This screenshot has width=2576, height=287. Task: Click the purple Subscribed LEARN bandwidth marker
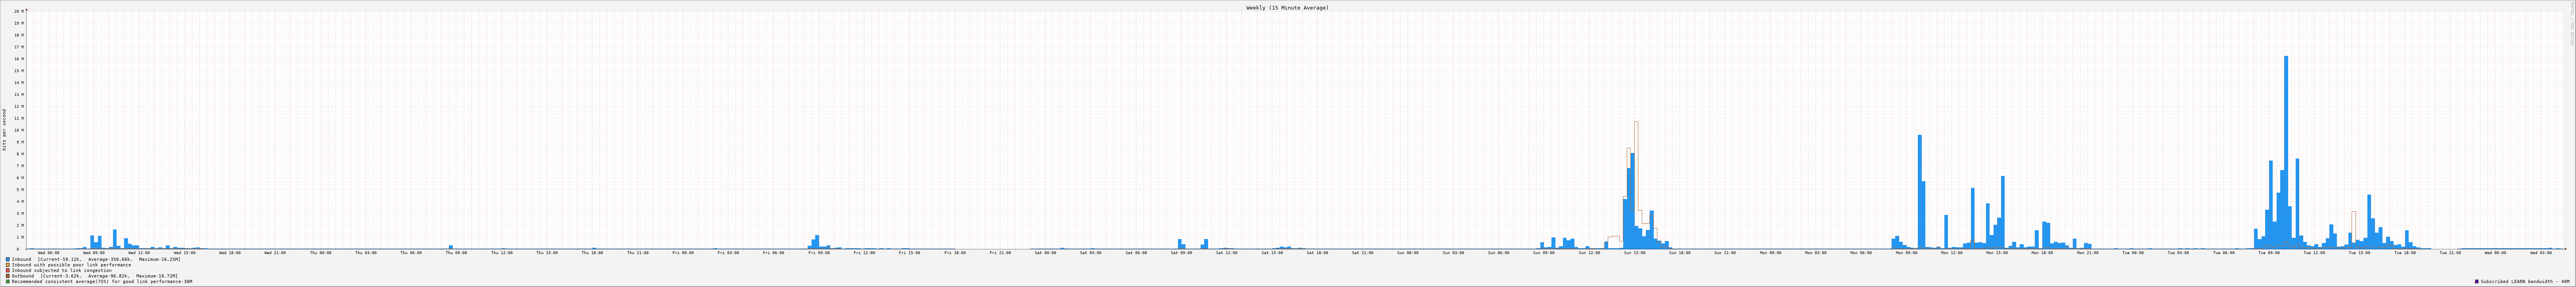point(2477,282)
